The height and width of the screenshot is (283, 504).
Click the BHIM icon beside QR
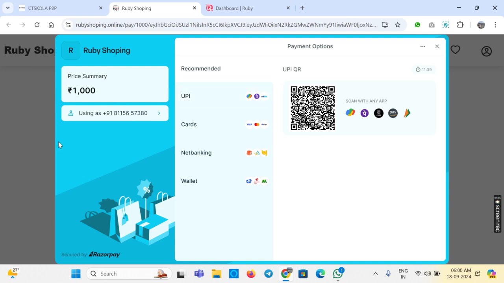tap(407, 113)
